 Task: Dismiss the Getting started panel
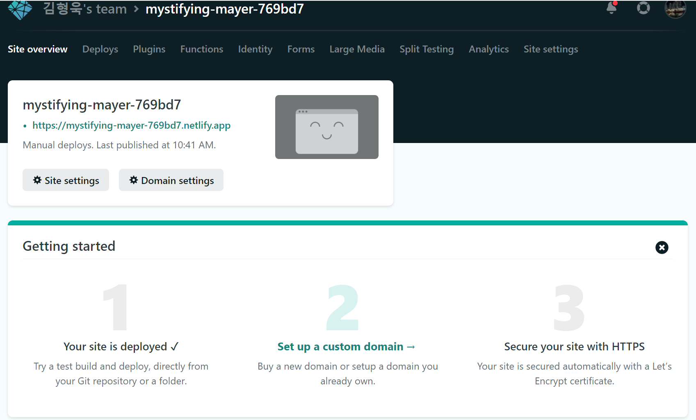click(662, 247)
